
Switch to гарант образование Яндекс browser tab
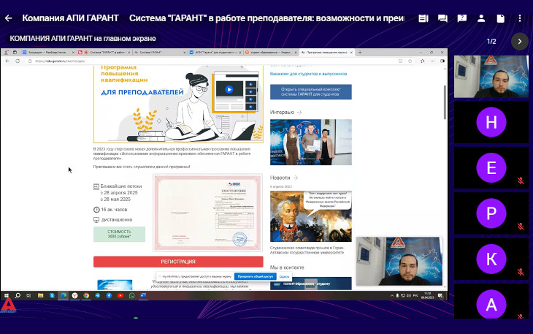click(x=271, y=53)
